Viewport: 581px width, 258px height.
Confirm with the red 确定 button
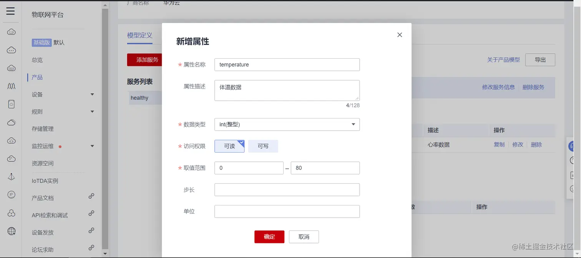click(x=269, y=237)
